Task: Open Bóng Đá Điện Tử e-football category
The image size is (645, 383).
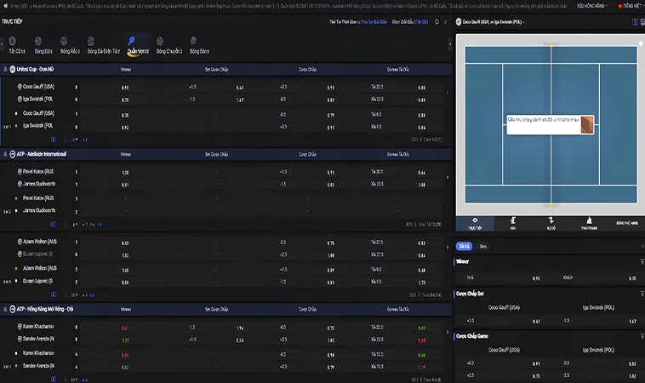Action: pyautogui.click(x=102, y=41)
